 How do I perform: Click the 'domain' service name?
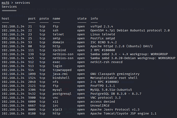click(x=58, y=42)
